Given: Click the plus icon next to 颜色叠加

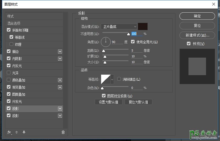Looking at the screenshot, I should coord(60,80).
